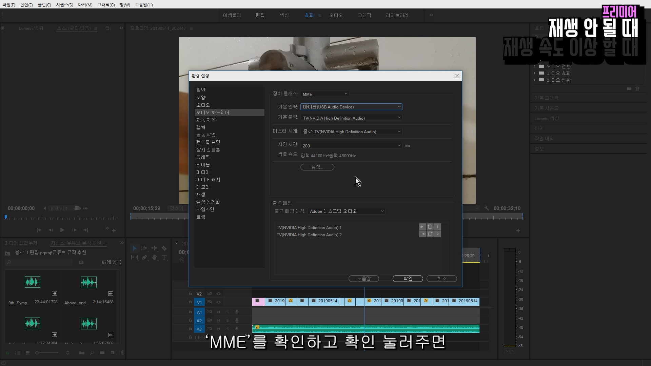Select the Track Select Forward tool
Screen dimensions: 651x366
coord(144,248)
